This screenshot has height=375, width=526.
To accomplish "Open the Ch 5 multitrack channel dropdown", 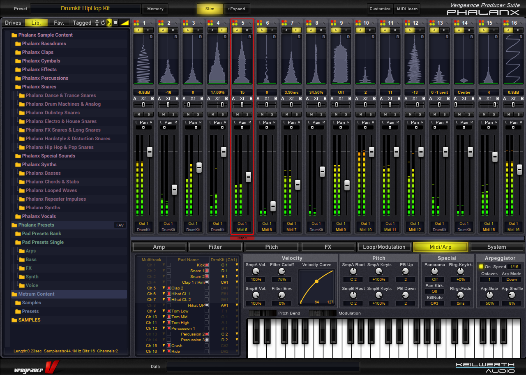I will pyautogui.click(x=164, y=288).
